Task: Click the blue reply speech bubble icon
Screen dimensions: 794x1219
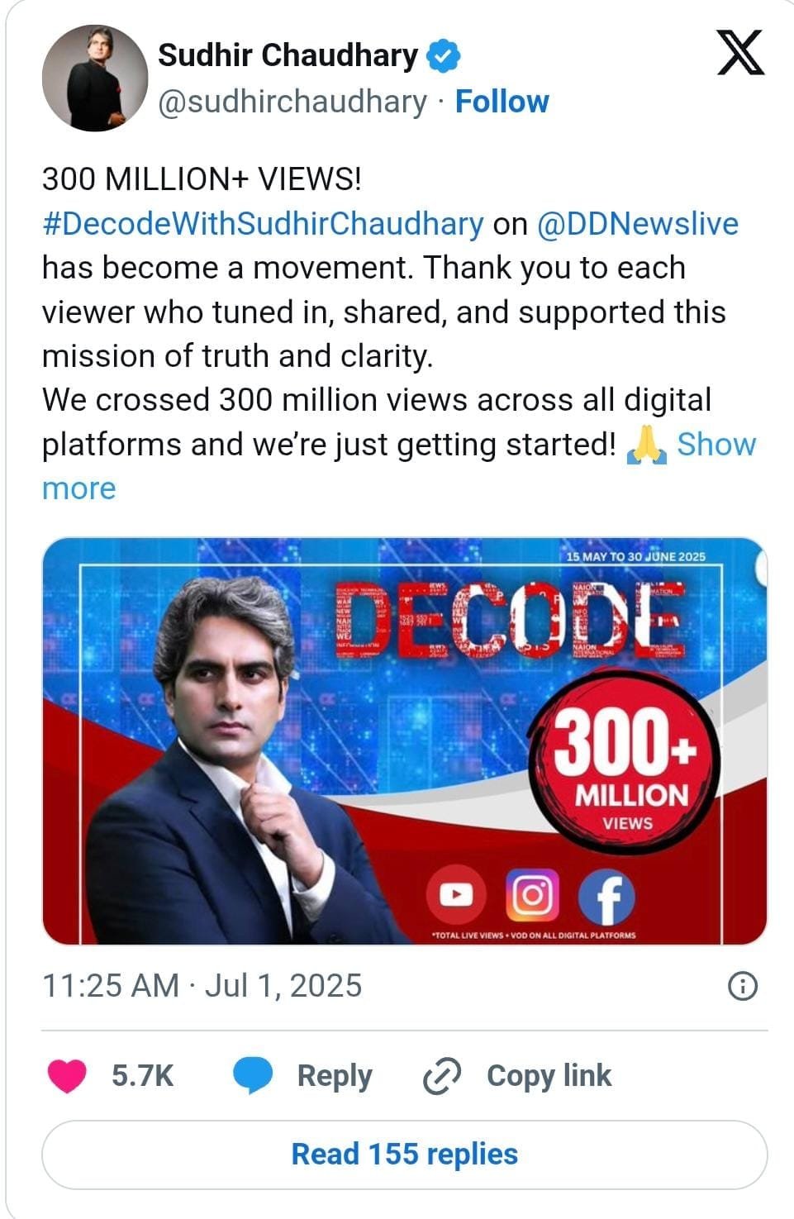Action: [252, 1076]
